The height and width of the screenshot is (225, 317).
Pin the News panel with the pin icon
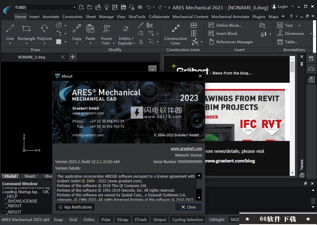(302, 64)
